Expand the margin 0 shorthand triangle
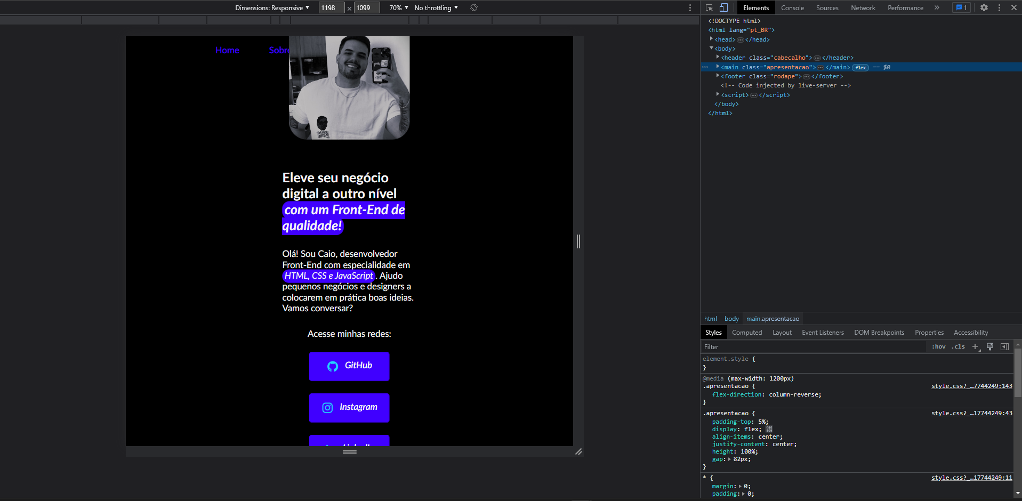The image size is (1022, 501). [741, 486]
